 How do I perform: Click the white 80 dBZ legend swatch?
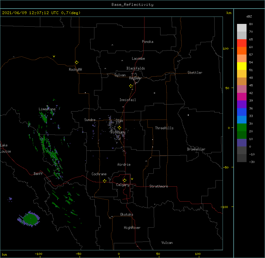point(242,28)
